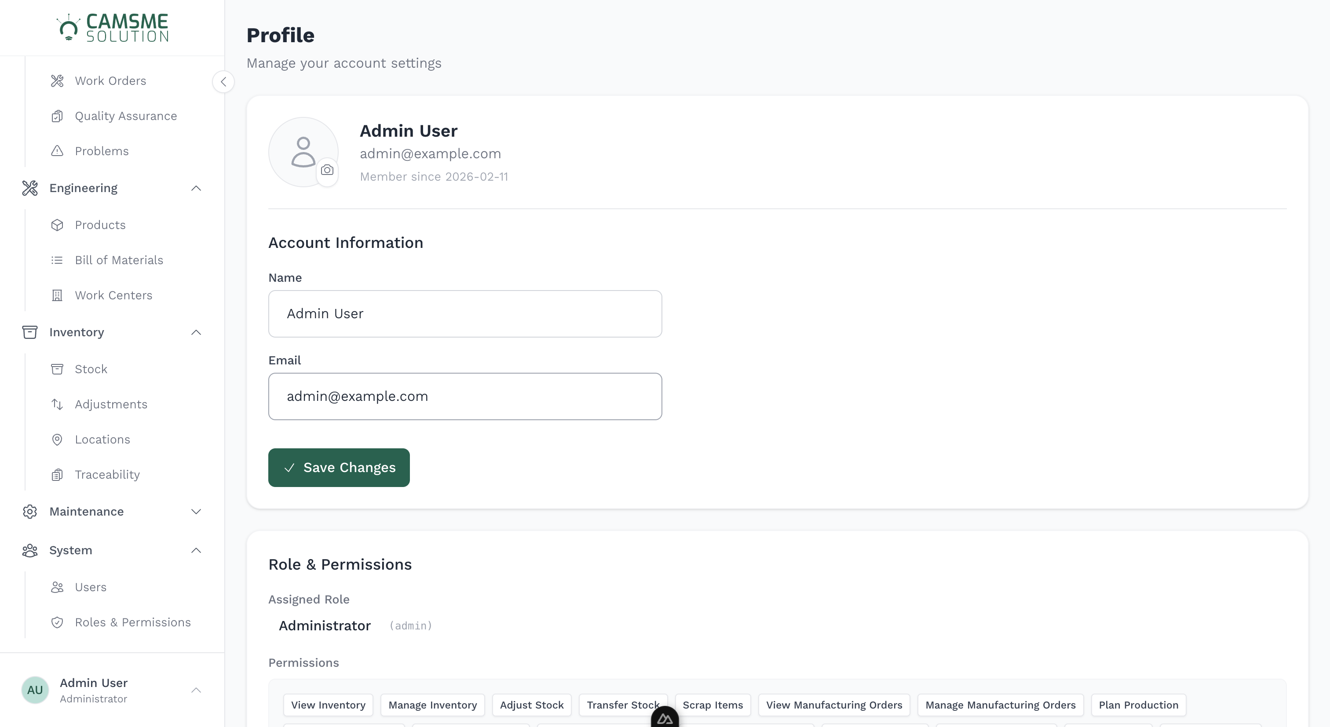Navigate to the Users page
The width and height of the screenshot is (1330, 727).
(91, 587)
